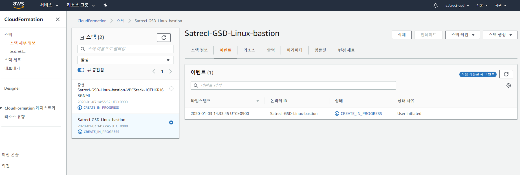Screen dimensions: 520x175
Task: Expand the create stack dropdown
Action: pyautogui.click(x=500, y=35)
